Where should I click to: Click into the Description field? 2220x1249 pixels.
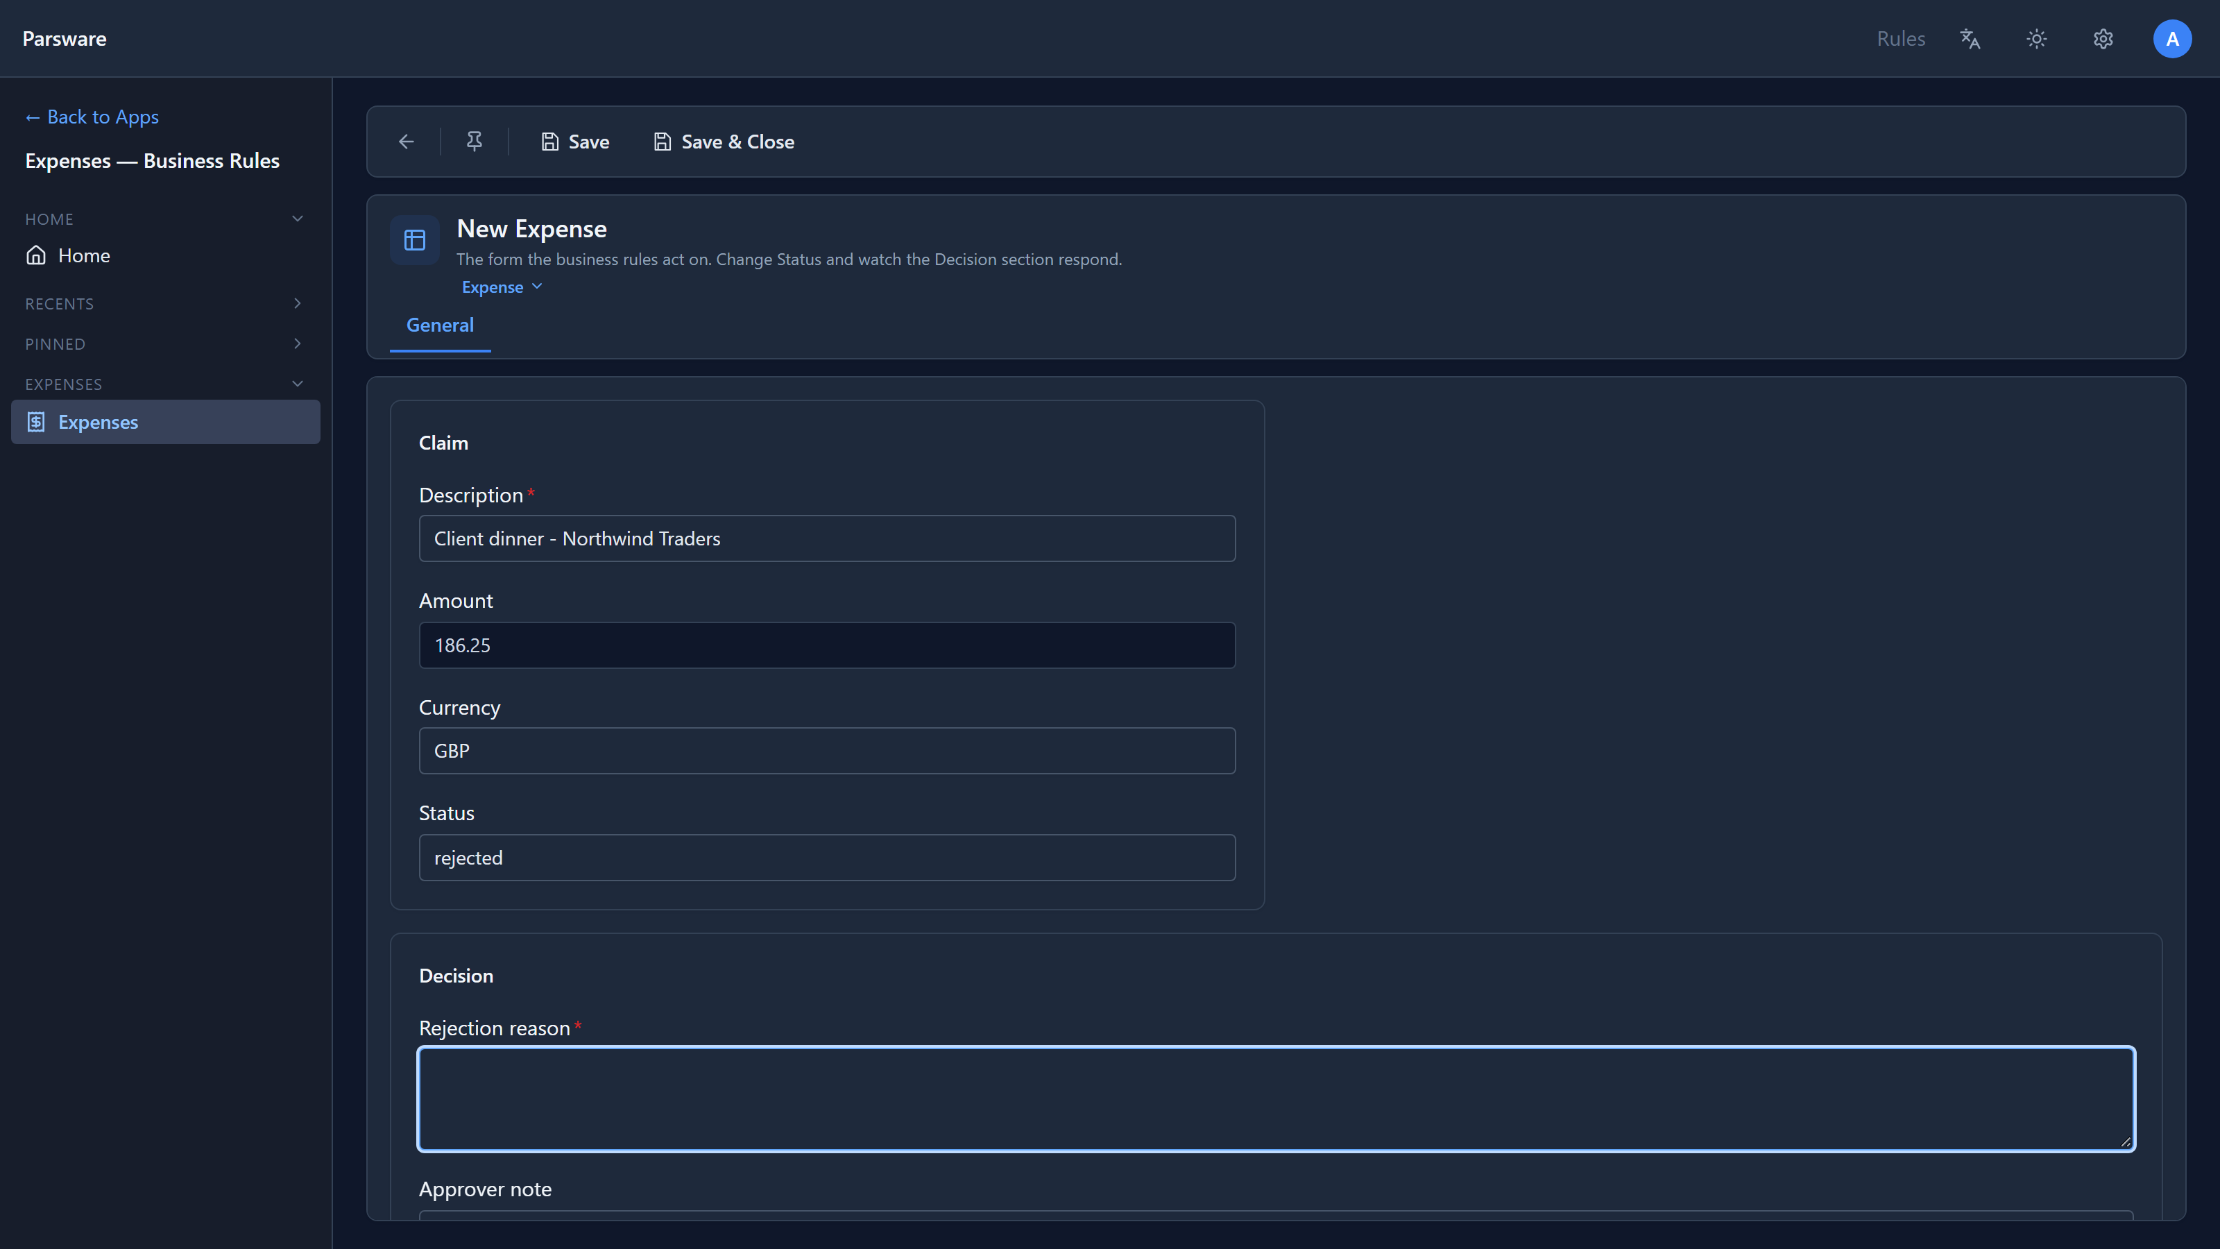click(828, 538)
